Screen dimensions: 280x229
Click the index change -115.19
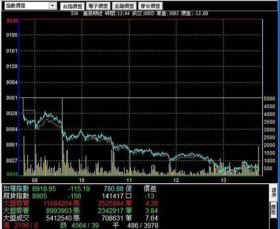pyautogui.click(x=79, y=189)
